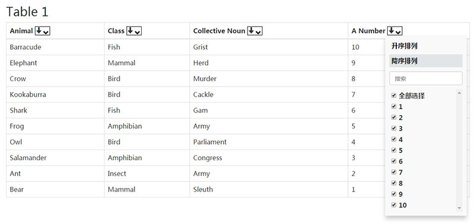Toggle the checkbox for value 7
The width and height of the screenshot is (476, 223).
(394, 172)
